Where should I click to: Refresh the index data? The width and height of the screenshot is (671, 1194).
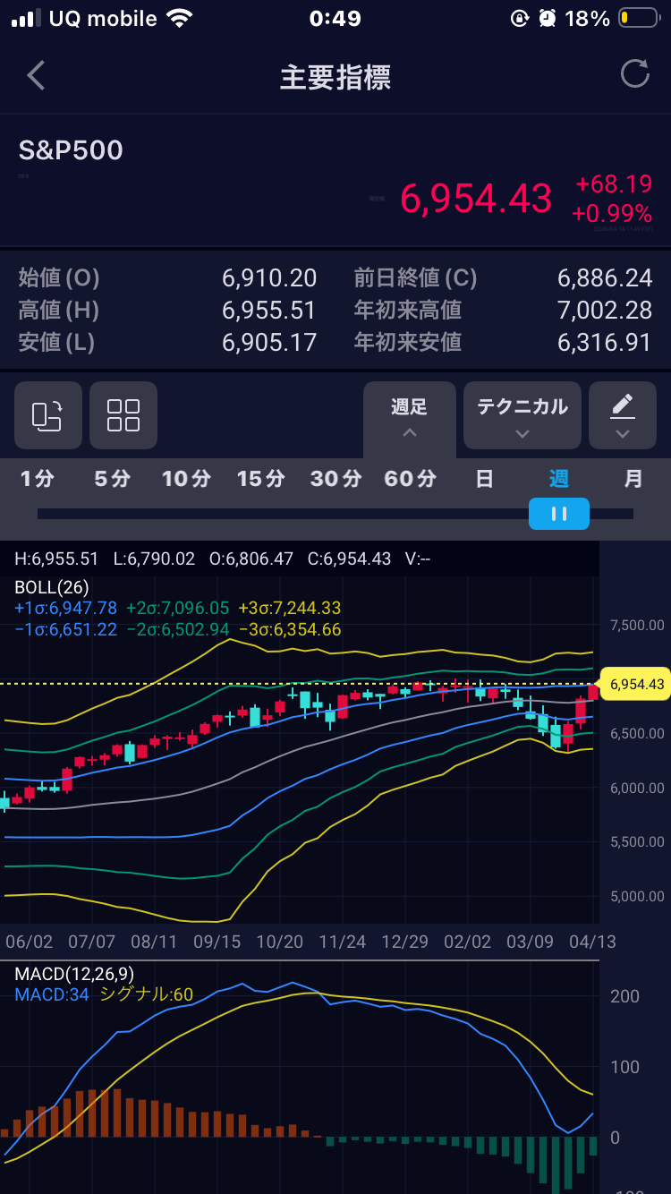tap(634, 74)
